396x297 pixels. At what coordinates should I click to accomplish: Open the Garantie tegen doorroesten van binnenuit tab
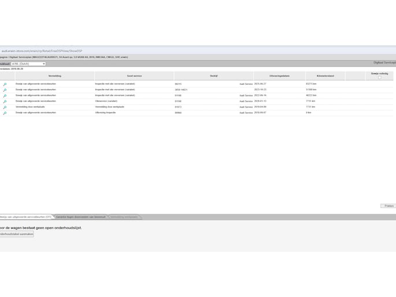click(x=81, y=217)
